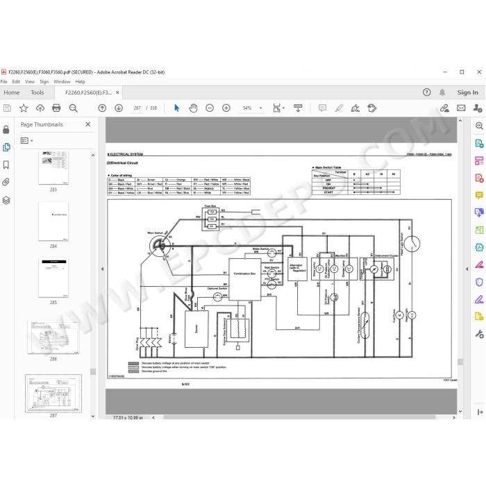Close the F2260 document tab
486x486 pixels.
point(117,92)
